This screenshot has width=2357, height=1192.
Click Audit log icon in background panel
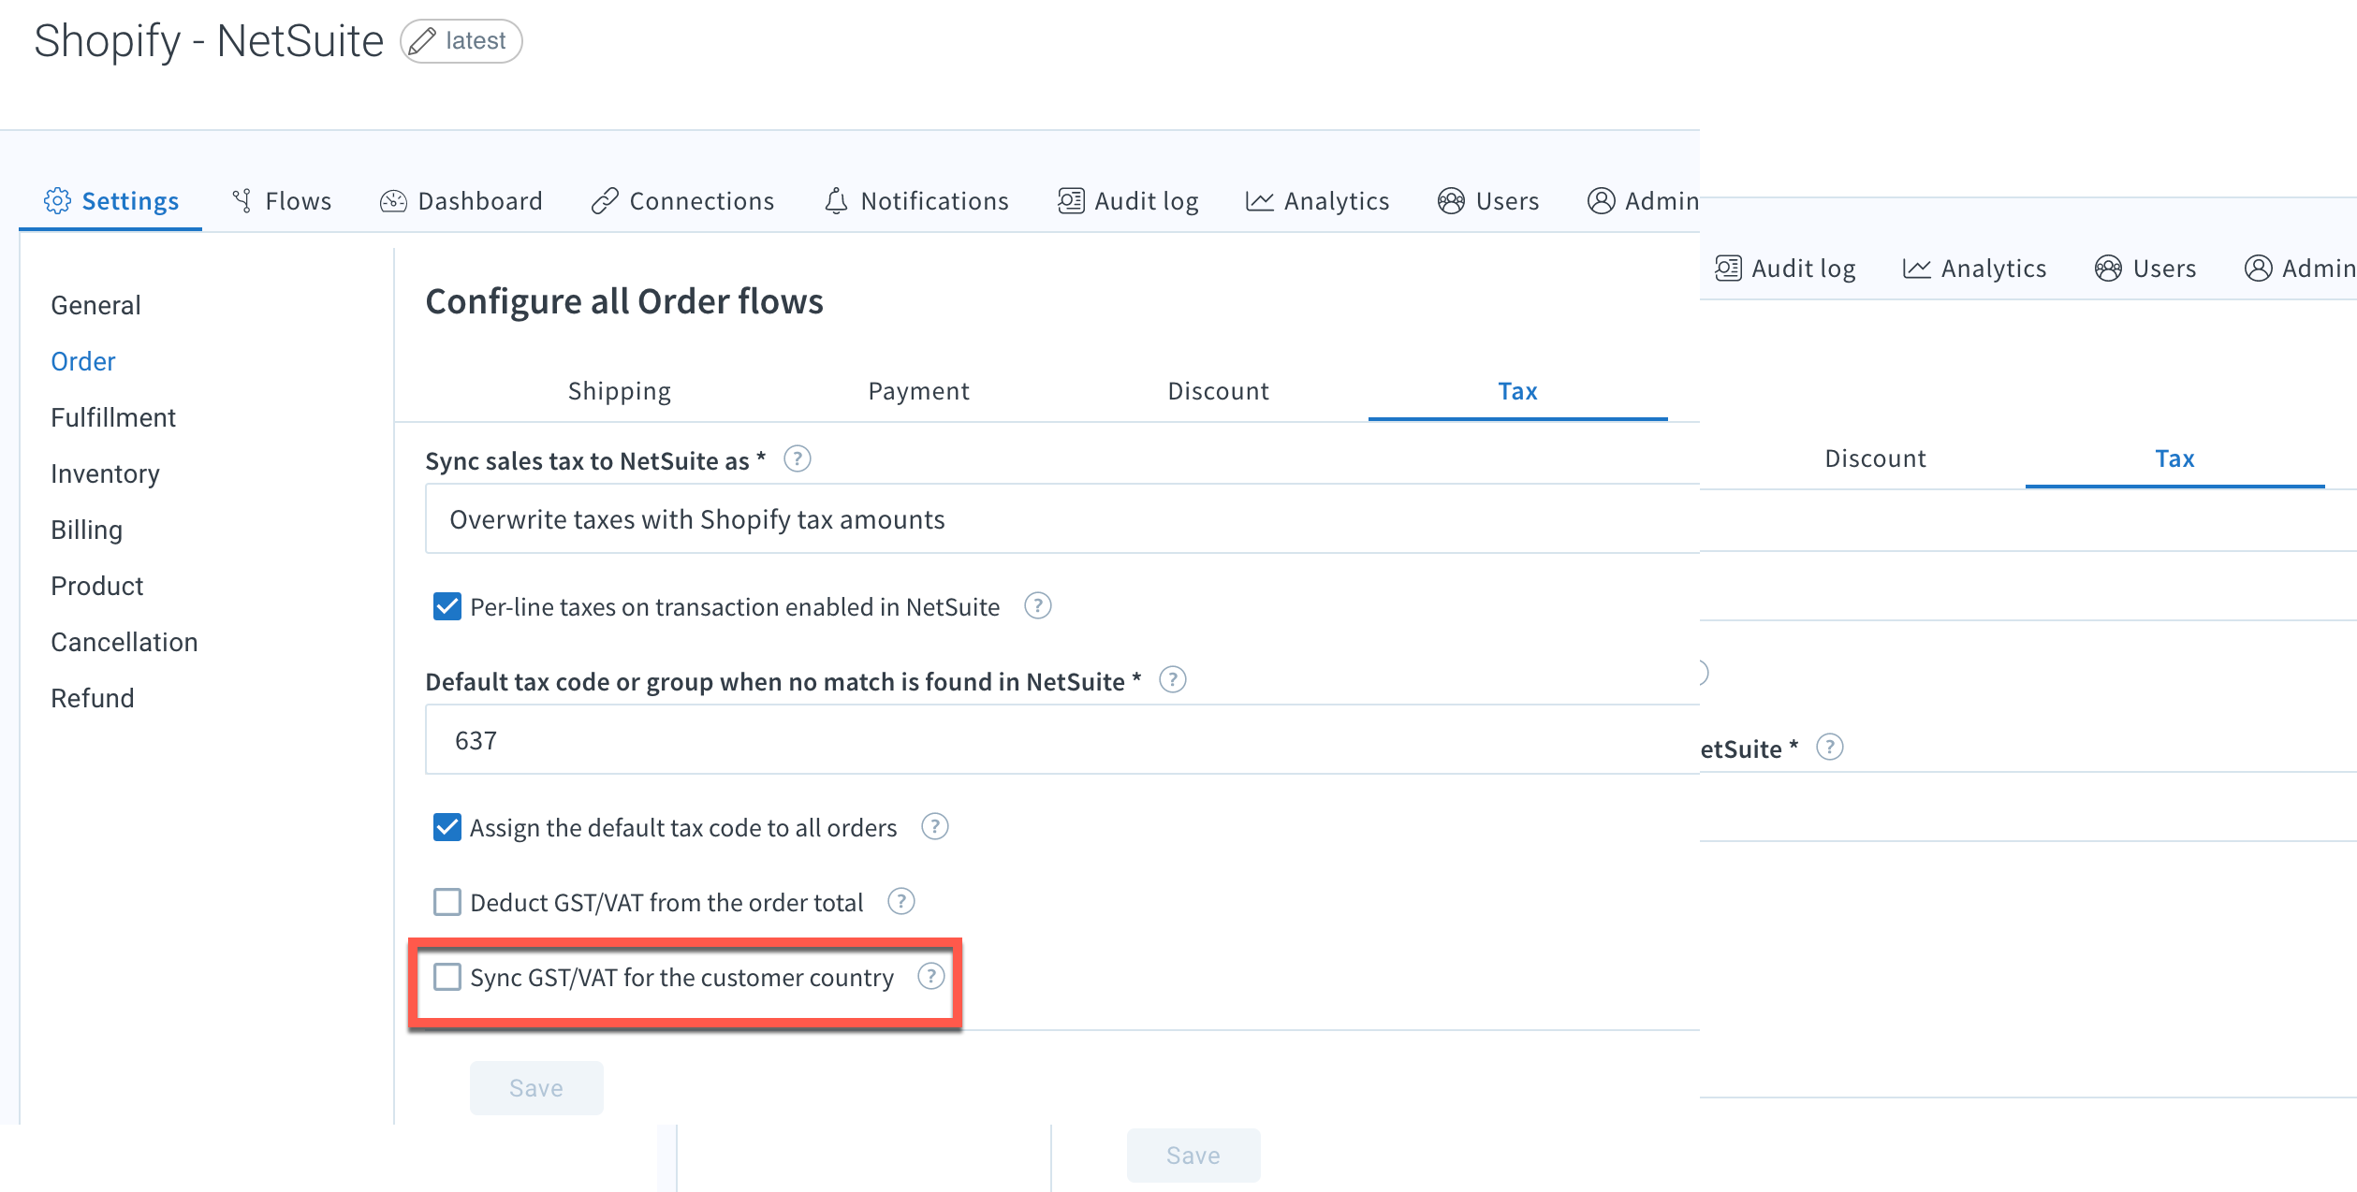1728,269
